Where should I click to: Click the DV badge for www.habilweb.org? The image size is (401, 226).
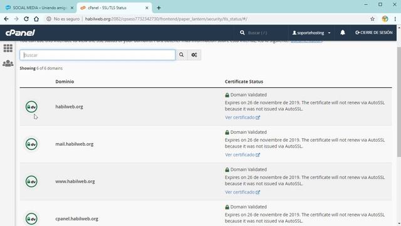point(31,181)
